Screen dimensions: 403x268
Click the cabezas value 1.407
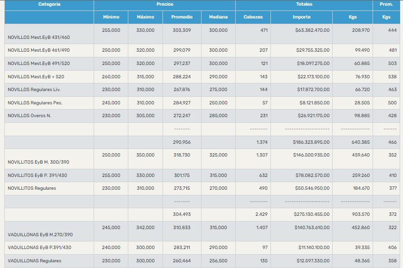coord(261,228)
